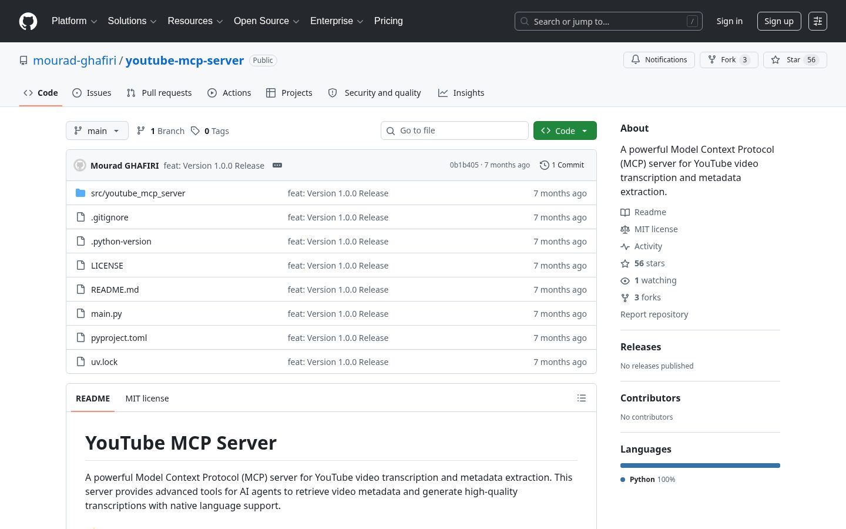Click the file icon next to .gitignore

pyautogui.click(x=80, y=217)
